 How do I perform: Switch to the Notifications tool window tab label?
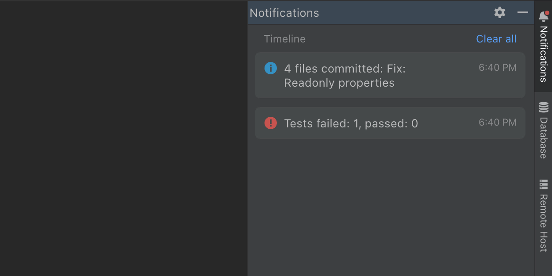(x=544, y=54)
